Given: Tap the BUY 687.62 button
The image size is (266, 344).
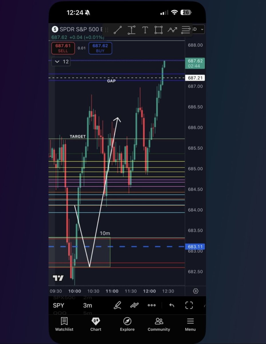Looking at the screenshot, I should pyautogui.click(x=100, y=48).
